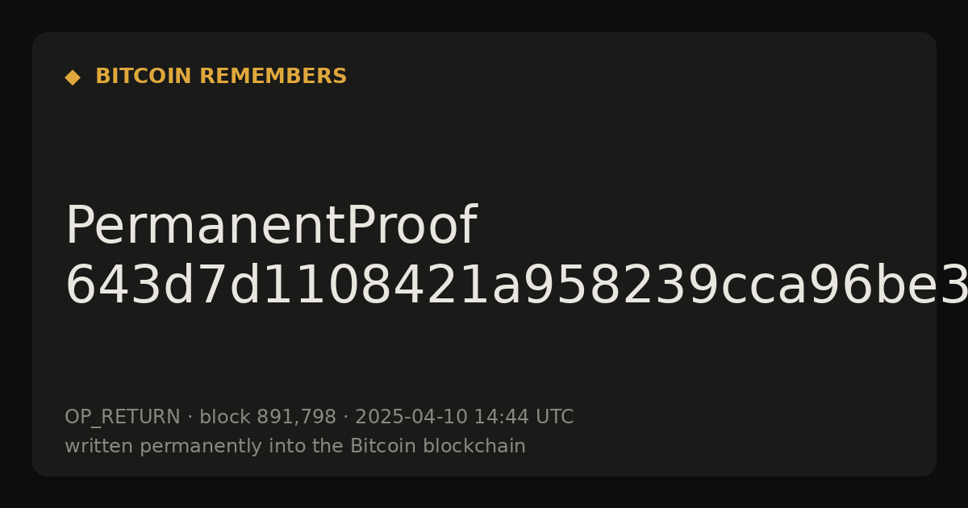Click the orange diamond icon
The width and height of the screenshot is (968, 508).
tap(73, 77)
